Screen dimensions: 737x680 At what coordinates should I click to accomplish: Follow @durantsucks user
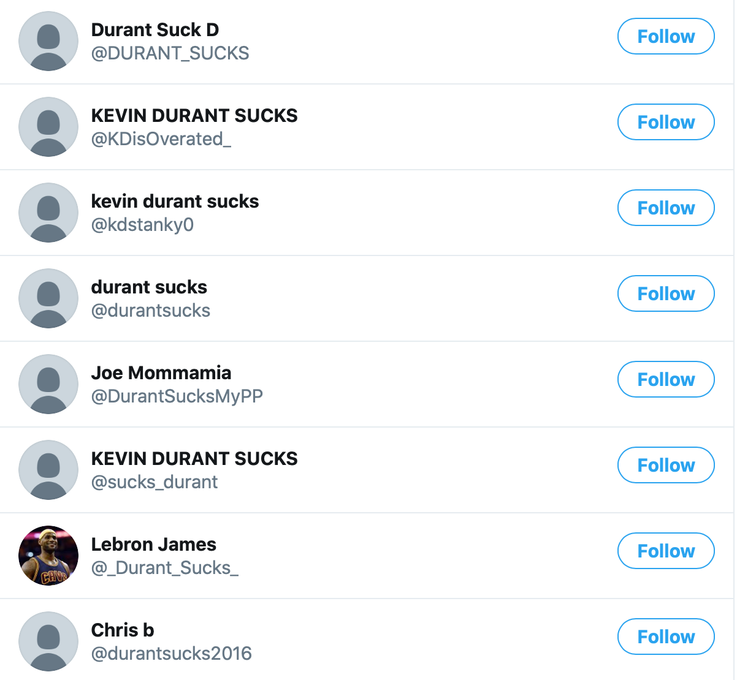pos(666,293)
